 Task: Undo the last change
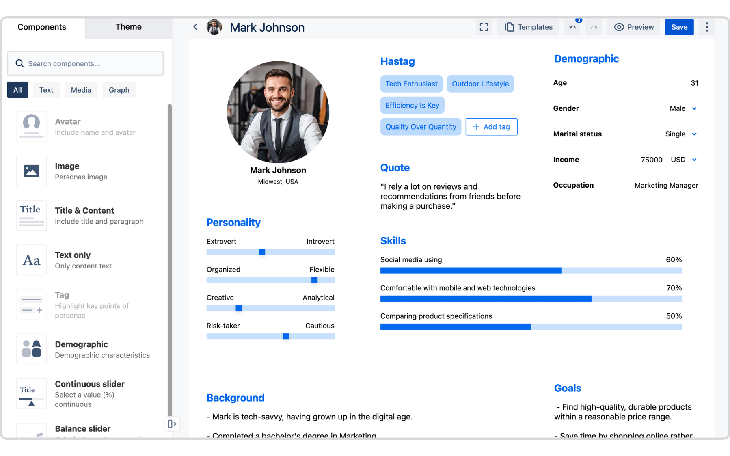(x=572, y=27)
